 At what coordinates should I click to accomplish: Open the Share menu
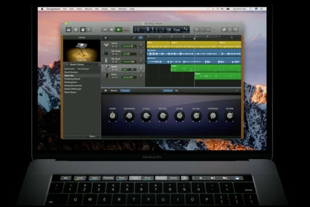(105, 9)
